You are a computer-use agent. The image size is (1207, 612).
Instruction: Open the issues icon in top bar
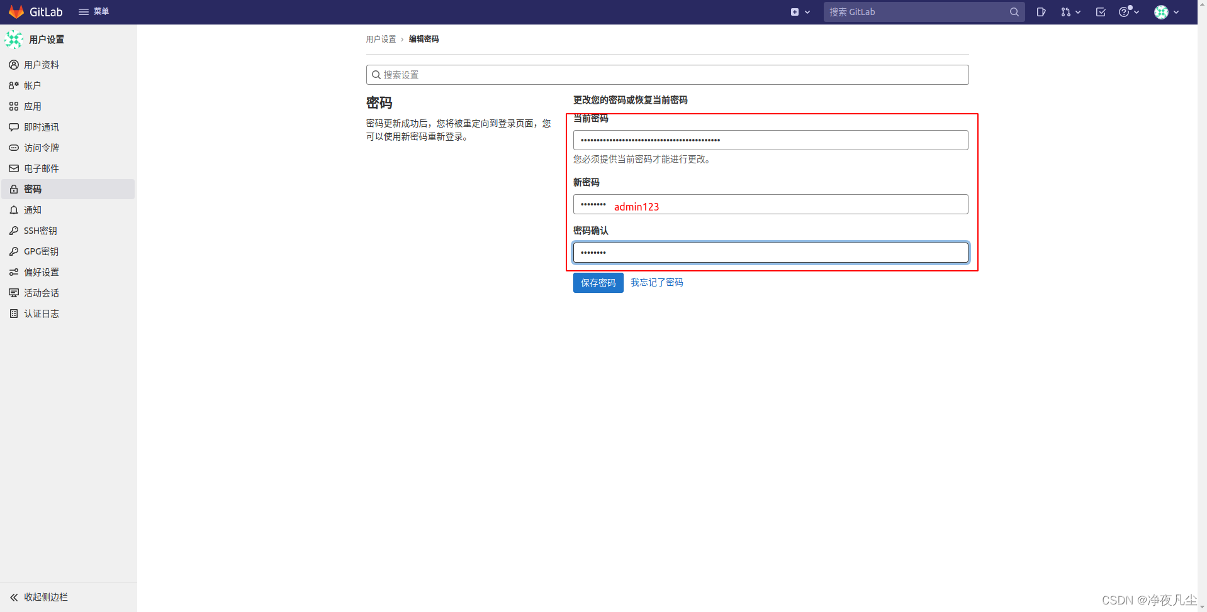[1041, 12]
